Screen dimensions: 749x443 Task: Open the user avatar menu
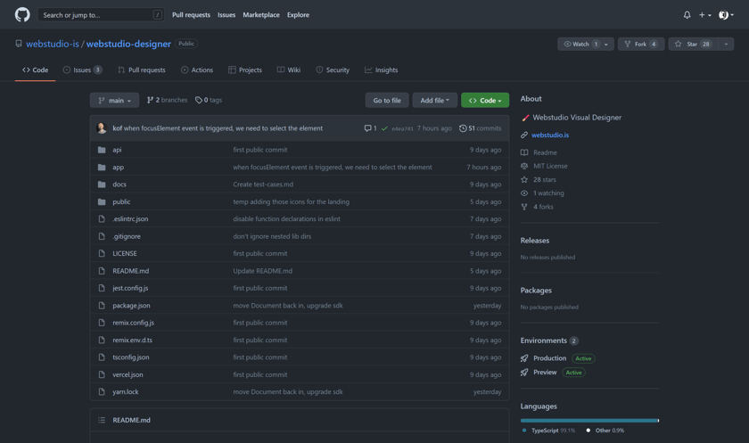pos(726,15)
